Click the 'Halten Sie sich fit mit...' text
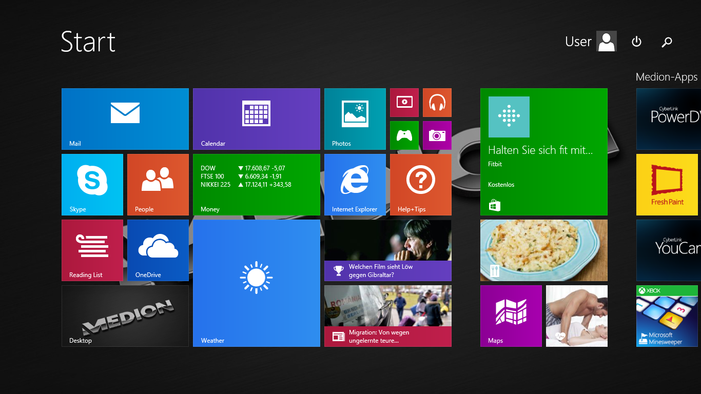This screenshot has height=394, width=701. [x=540, y=150]
